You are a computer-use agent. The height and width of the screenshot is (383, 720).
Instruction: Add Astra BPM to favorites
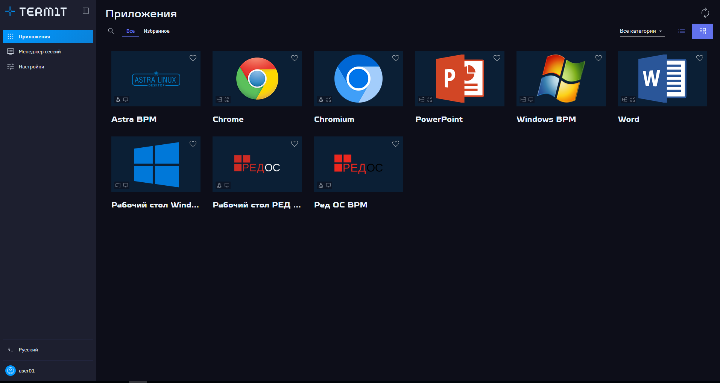pos(193,58)
